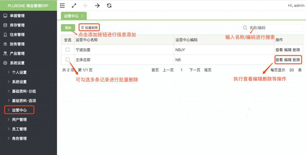Close the 运营中心 tab with X
The image size is (306, 155).
[x=82, y=16]
